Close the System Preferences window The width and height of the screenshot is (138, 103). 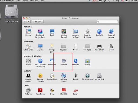[x=24, y=18]
